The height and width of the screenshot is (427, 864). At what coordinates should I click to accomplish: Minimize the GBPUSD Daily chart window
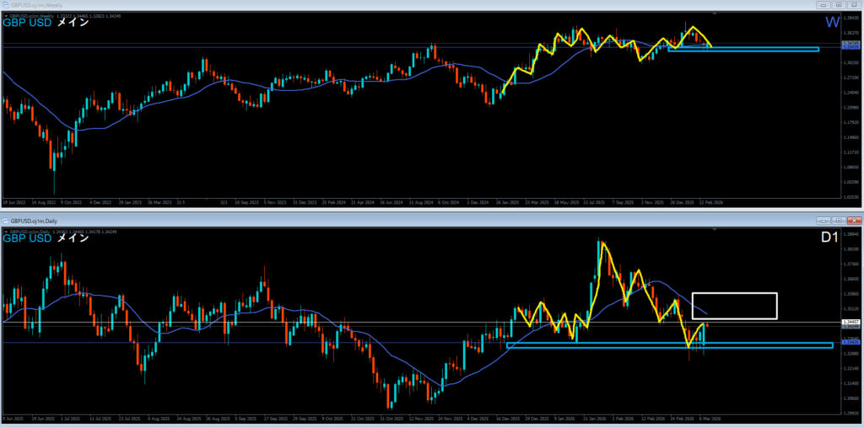[825, 221]
